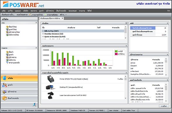The image size is (172, 113).
Task: Click the พนักงานใหม่ (new employee) icon
Action: click(7, 35)
